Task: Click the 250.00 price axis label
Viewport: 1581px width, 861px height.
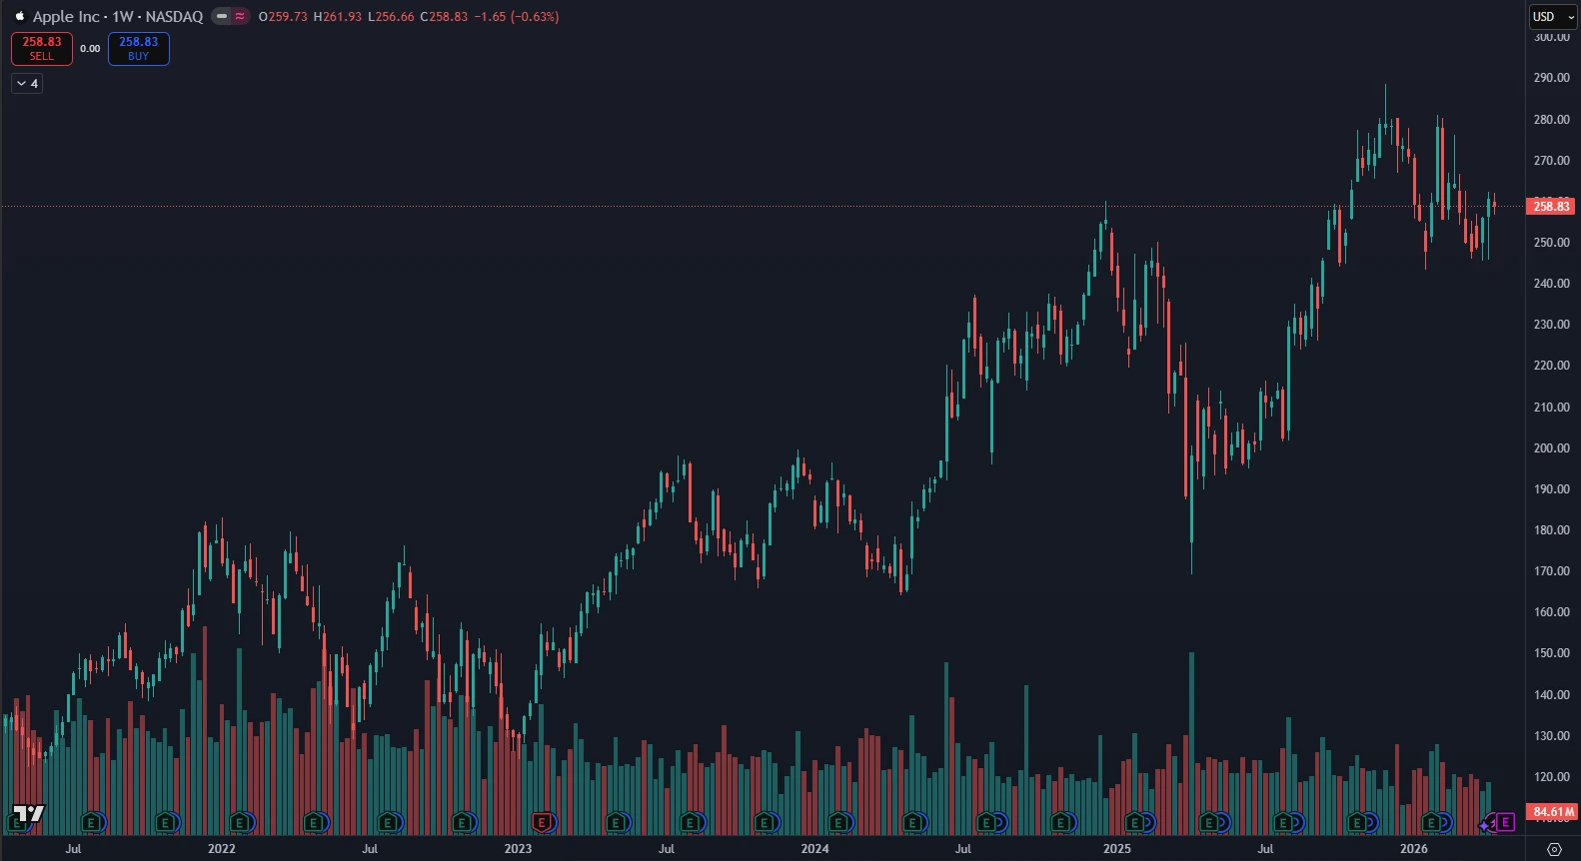Action: (1552, 243)
